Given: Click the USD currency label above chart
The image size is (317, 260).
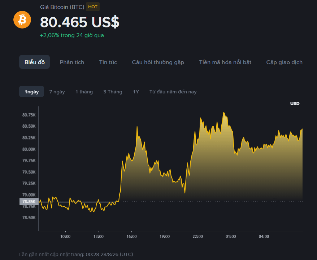Looking at the screenshot, I should pos(295,103).
